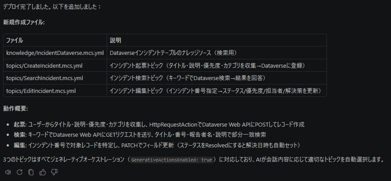Select knowledge/IncidentDataverse.mcs.yml file cell
This screenshot has width=391, height=181.
55,53
